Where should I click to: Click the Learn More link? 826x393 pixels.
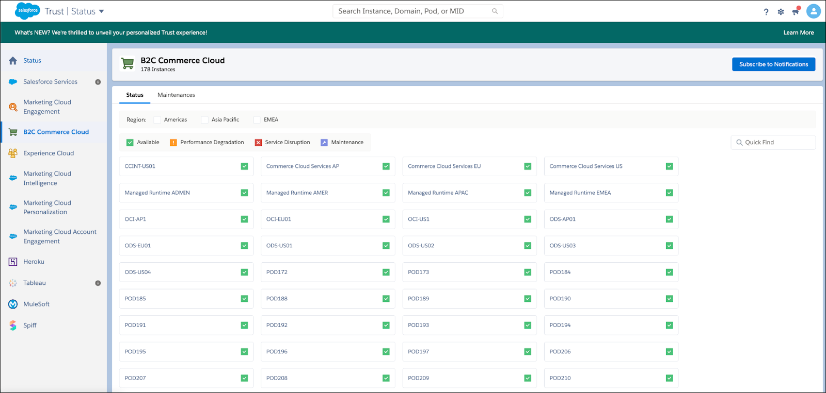(798, 32)
